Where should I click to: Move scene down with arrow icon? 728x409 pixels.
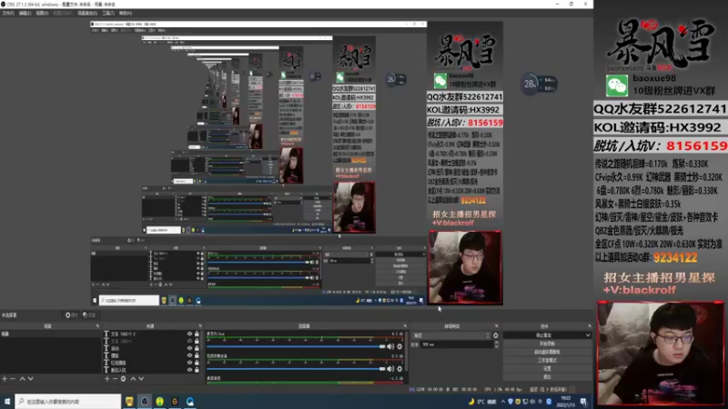click(30, 379)
